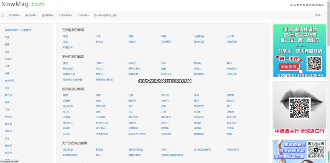Click the 批量查询 link in the sidebar
Screen dimensions: 330x163
[x=26, y=30]
